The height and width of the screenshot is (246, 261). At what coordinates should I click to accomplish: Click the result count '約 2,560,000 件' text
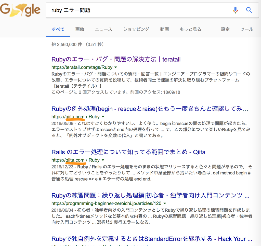tap(67, 44)
